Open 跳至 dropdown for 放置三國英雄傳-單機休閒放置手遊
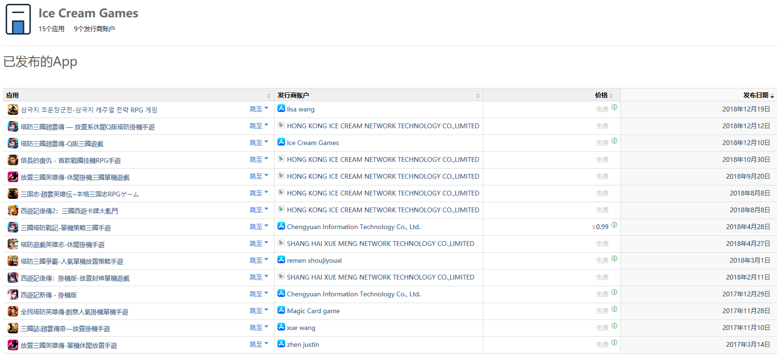The image size is (780, 354). point(259,344)
